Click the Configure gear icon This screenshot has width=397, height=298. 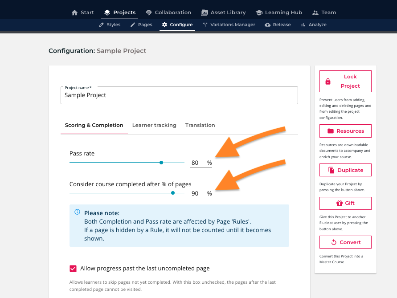click(x=164, y=24)
